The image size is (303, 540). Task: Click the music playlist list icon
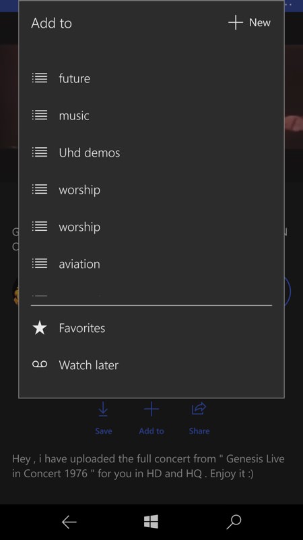click(x=40, y=115)
